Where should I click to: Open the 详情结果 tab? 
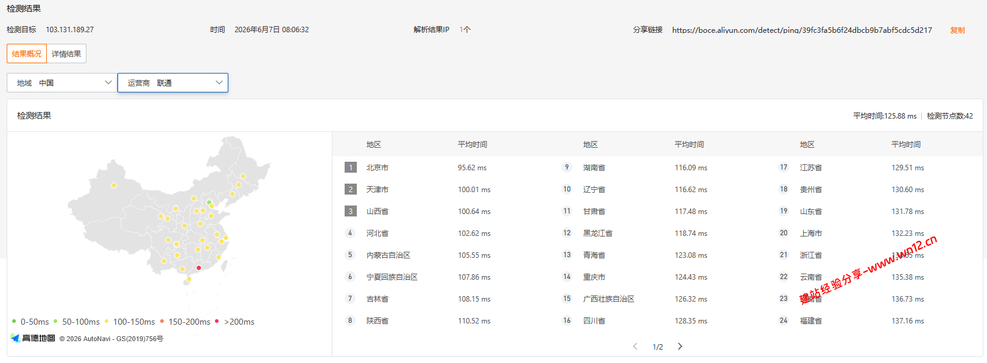point(66,54)
